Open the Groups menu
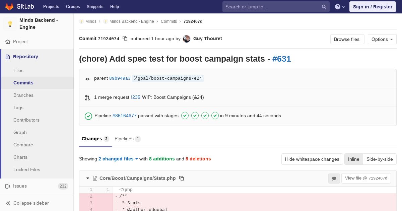This screenshot has width=402, height=211. [x=73, y=7]
